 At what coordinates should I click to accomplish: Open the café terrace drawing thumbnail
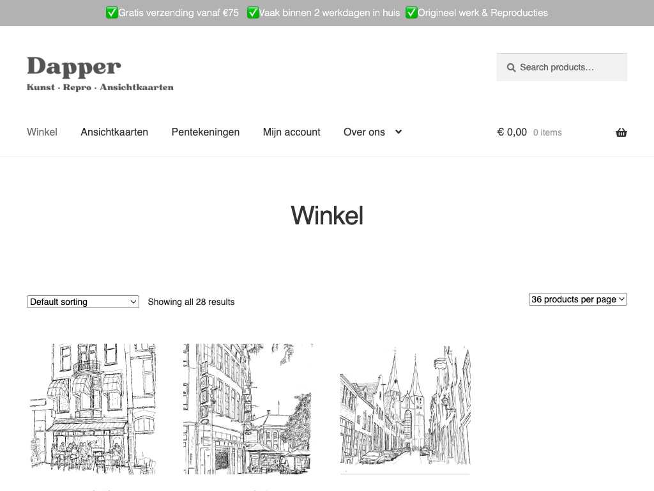93,409
